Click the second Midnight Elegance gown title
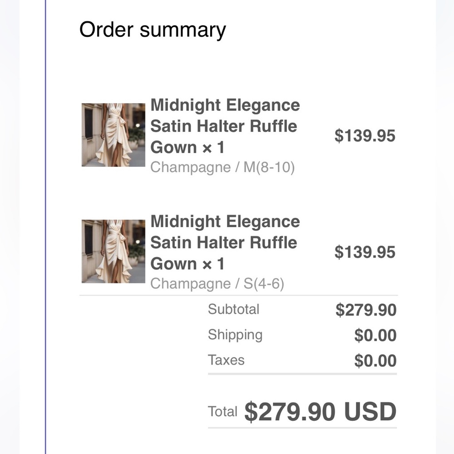The width and height of the screenshot is (454, 454). [x=225, y=242]
